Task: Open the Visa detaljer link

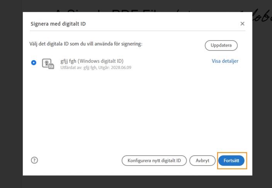Action: point(225,61)
